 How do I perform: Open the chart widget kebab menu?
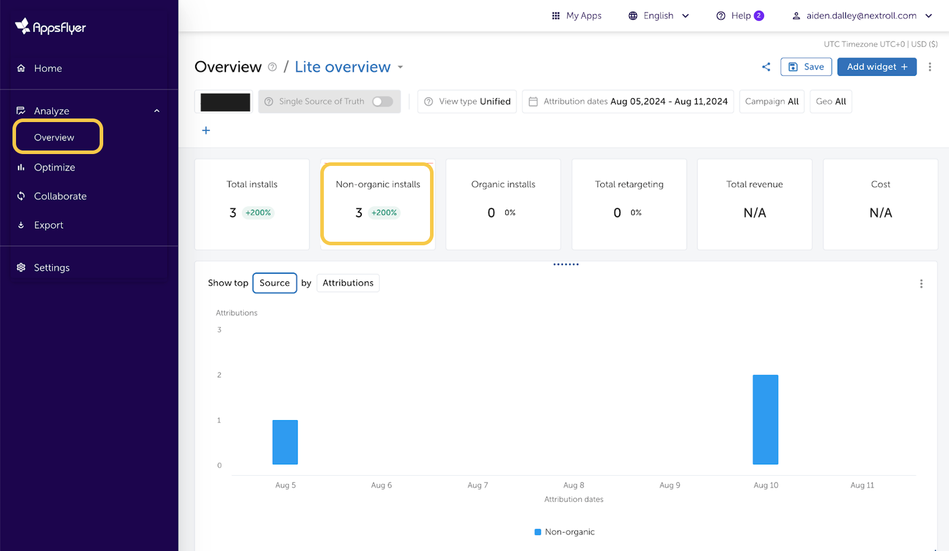pyautogui.click(x=921, y=284)
